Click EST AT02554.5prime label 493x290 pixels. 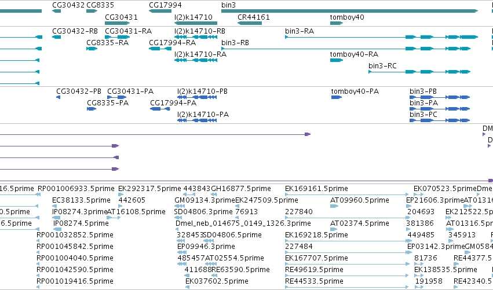click(235, 258)
